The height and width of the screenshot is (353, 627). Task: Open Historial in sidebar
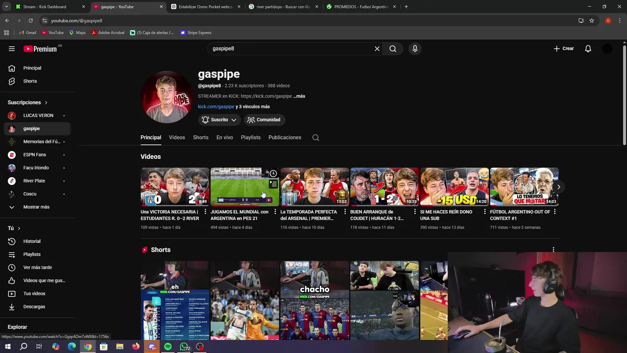pos(37,241)
